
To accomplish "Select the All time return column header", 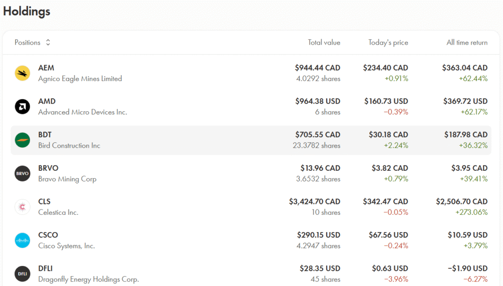I will 467,43.
